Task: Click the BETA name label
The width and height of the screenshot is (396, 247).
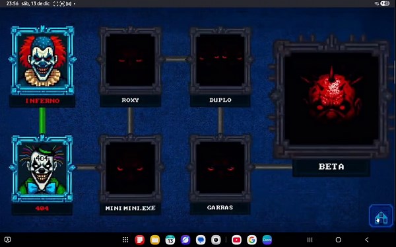Action: [x=331, y=166]
